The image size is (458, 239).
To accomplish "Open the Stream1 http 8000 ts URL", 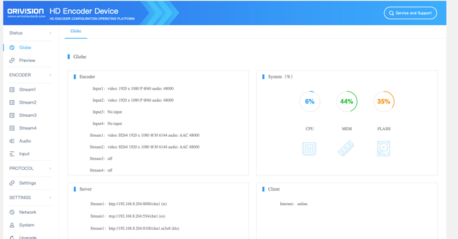I will click(137, 204).
